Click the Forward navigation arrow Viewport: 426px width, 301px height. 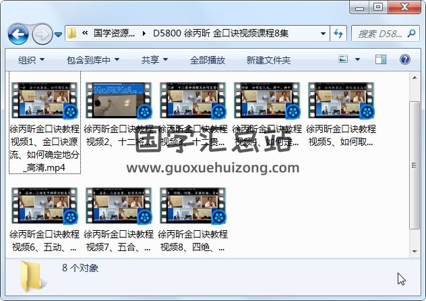point(42,34)
